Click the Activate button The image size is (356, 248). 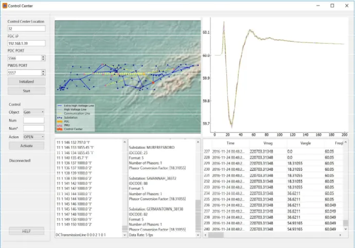(27, 146)
